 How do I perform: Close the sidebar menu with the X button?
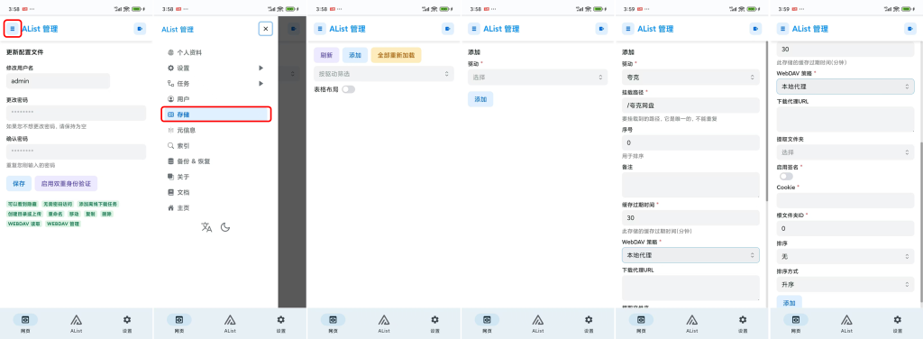coord(266,28)
